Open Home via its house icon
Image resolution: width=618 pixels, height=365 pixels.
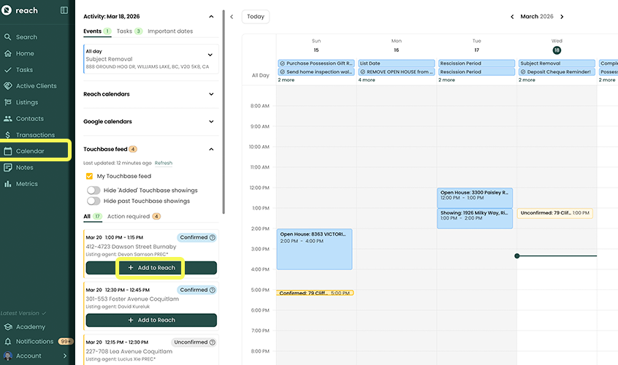click(7, 53)
